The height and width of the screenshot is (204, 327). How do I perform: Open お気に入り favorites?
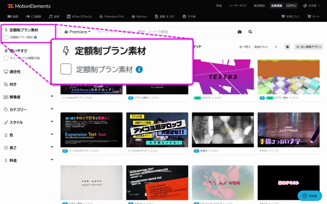tap(290, 16)
